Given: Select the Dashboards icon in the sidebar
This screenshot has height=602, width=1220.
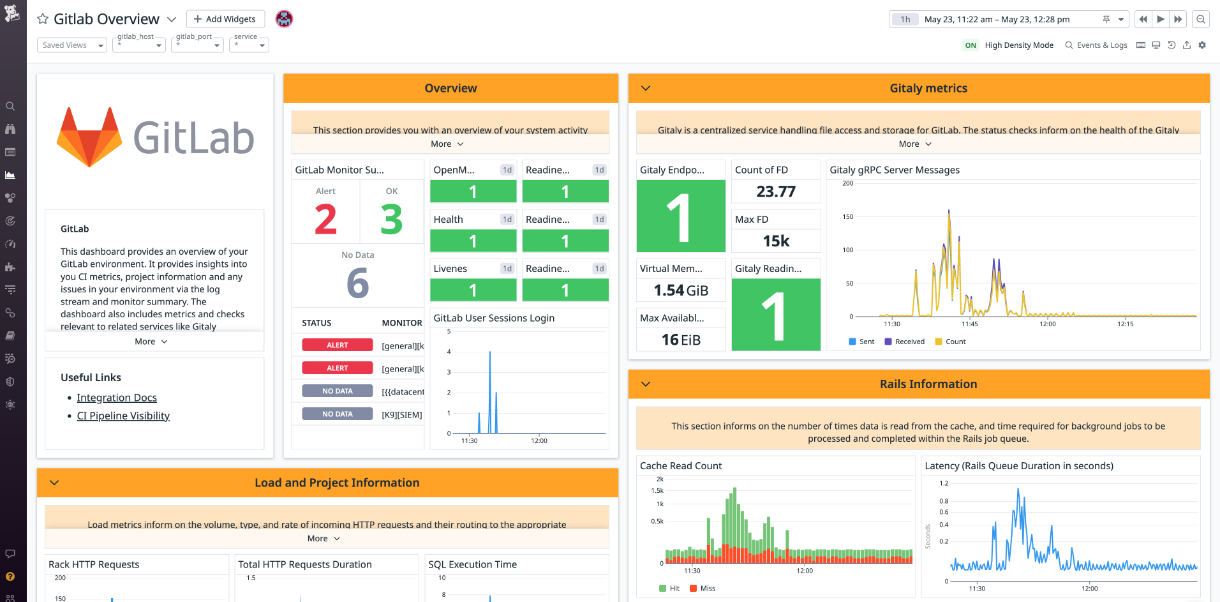Looking at the screenshot, I should tap(11, 175).
